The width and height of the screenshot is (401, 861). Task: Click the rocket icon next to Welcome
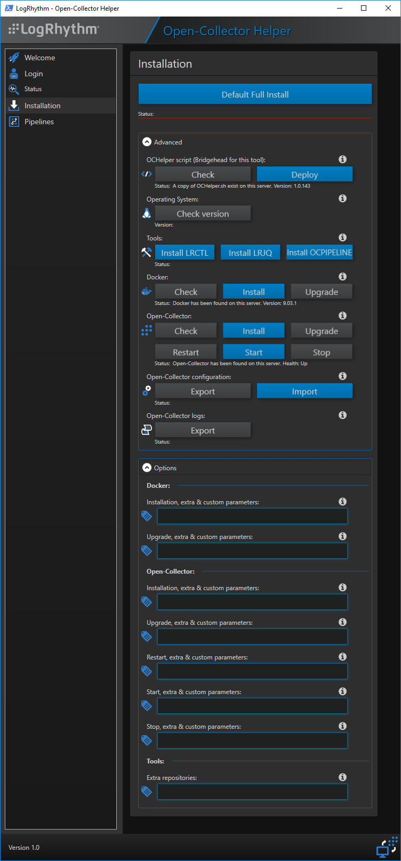coord(14,58)
